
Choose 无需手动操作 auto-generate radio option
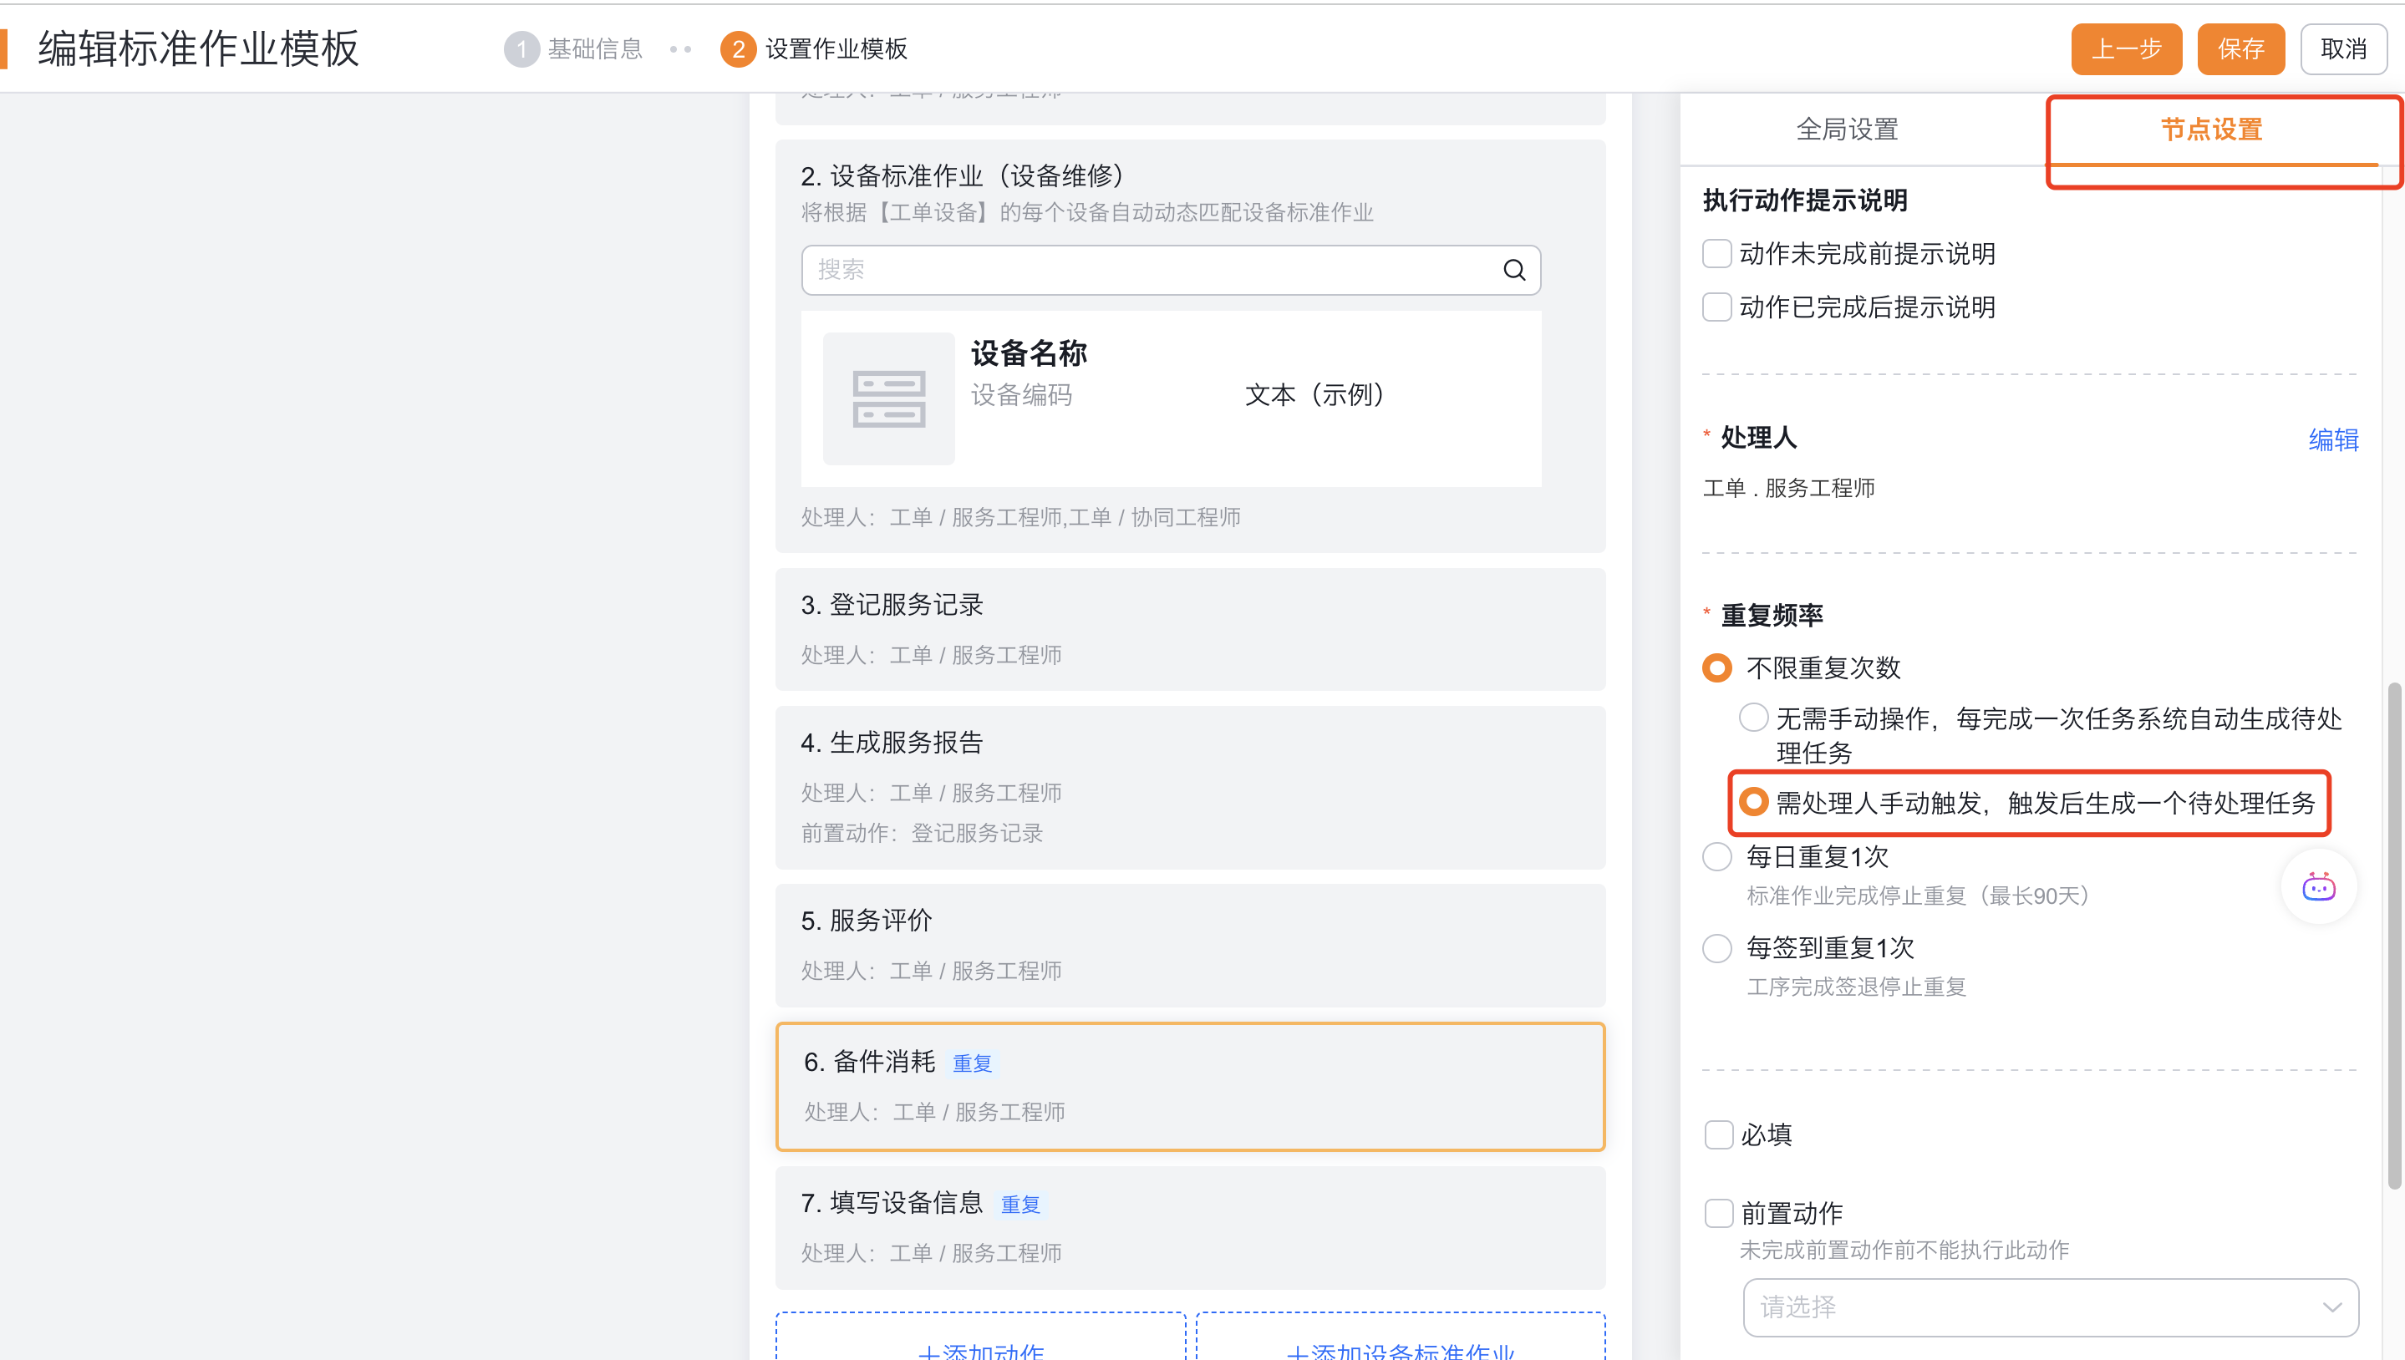[1753, 718]
